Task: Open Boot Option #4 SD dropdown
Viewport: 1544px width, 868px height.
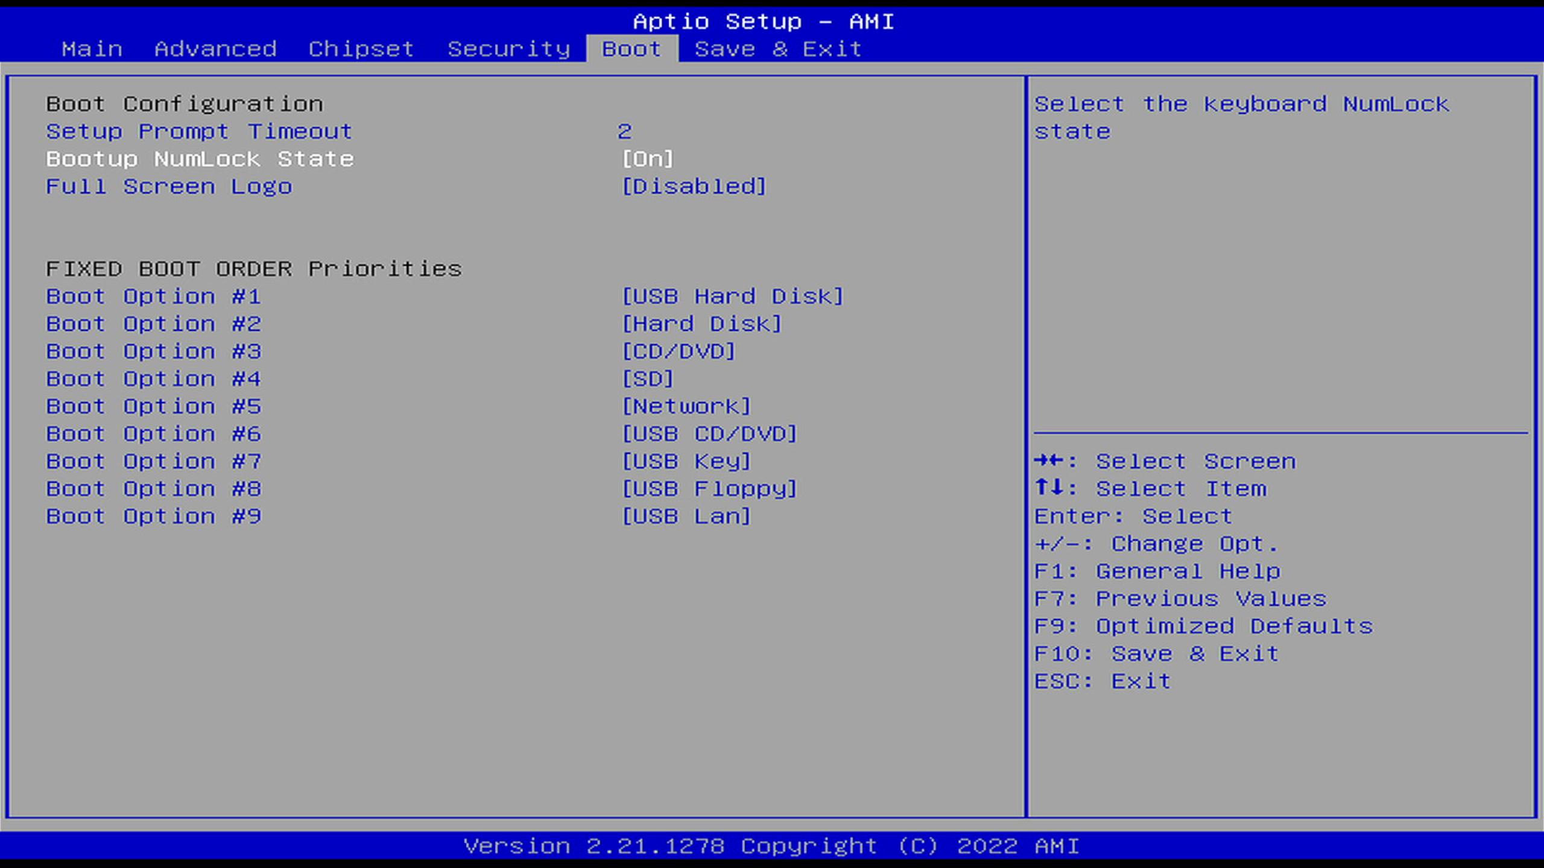Action: (647, 379)
